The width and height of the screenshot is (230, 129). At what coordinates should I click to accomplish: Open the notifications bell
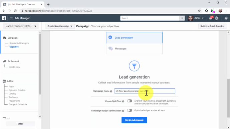point(211,18)
